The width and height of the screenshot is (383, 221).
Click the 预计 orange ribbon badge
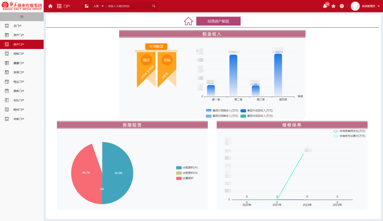pos(146,60)
